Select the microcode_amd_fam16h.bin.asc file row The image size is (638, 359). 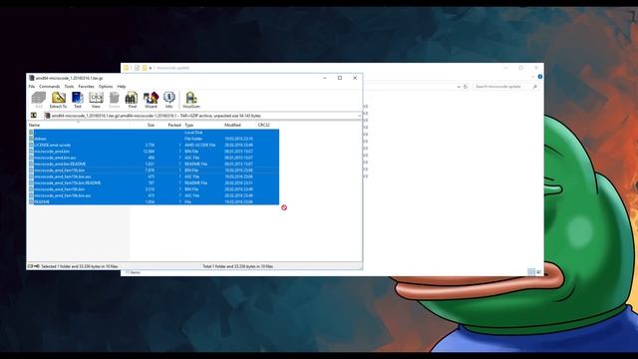point(154,195)
